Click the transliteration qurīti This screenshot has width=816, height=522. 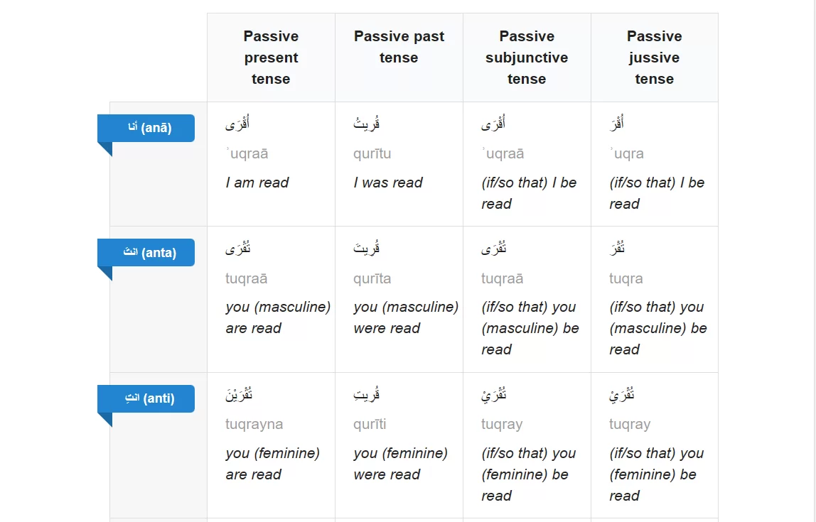pos(370,424)
